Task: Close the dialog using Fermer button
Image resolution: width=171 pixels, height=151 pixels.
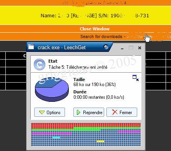Action: (122, 112)
